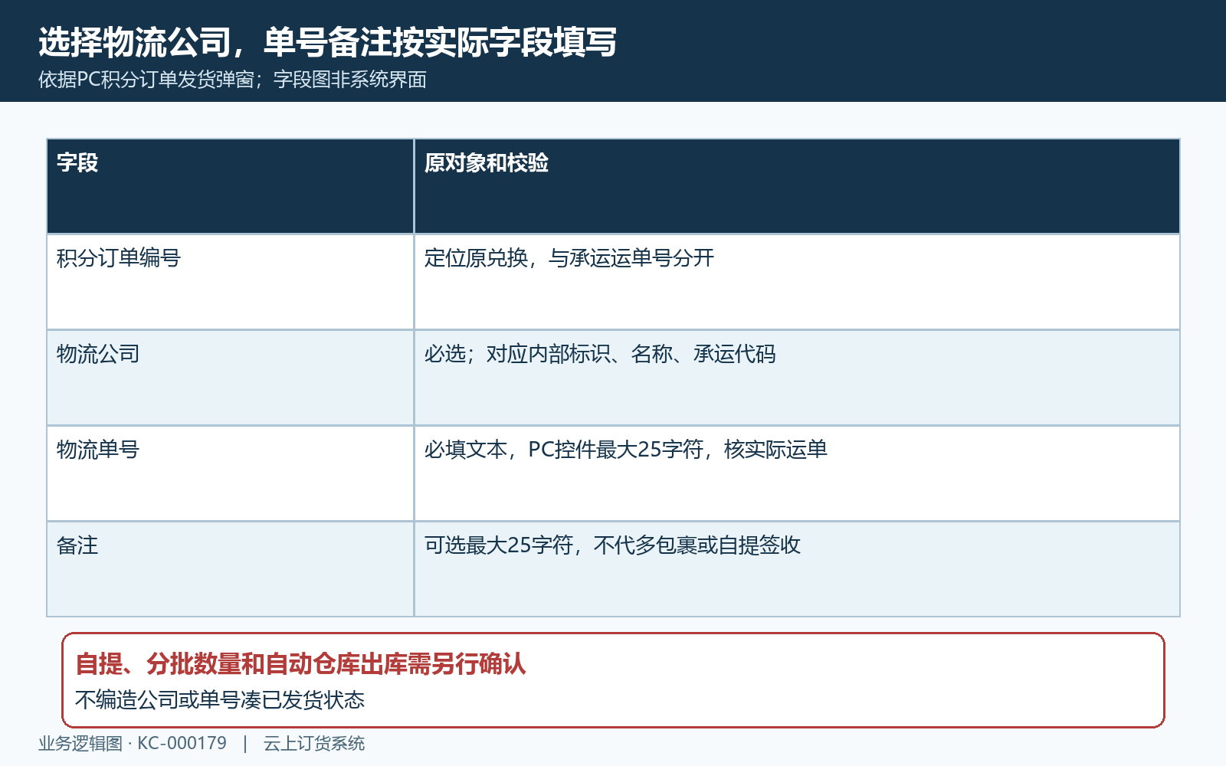Select the 备注 field cell
The height and width of the screenshot is (766, 1226).
click(230, 569)
